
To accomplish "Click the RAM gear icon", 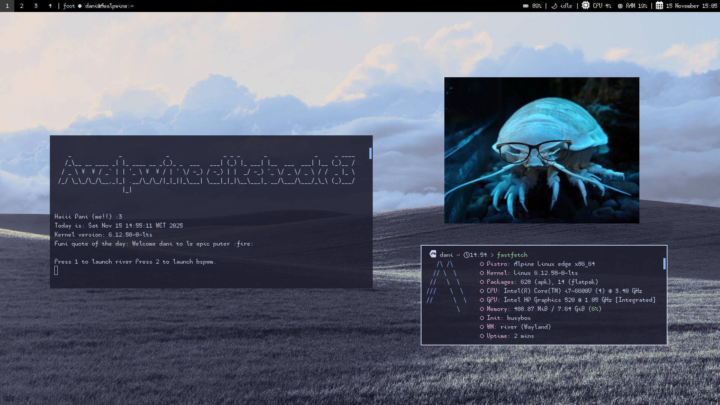I will click(x=621, y=6).
